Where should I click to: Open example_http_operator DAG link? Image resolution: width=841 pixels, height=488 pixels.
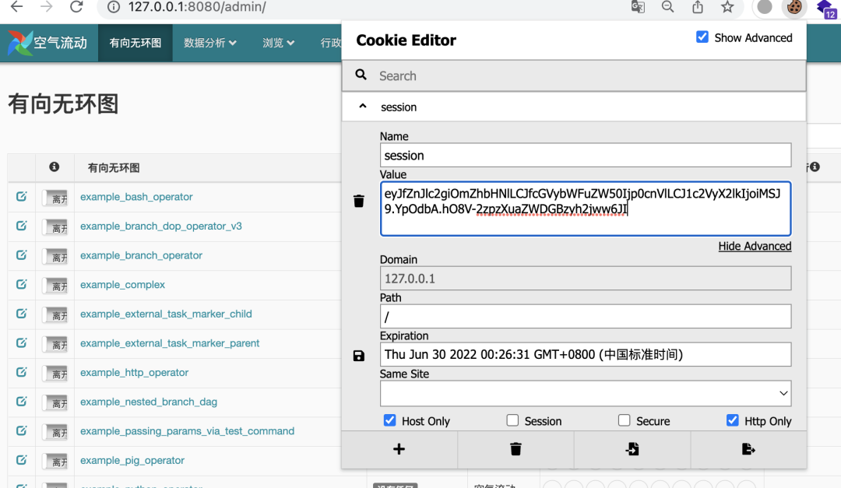point(134,373)
